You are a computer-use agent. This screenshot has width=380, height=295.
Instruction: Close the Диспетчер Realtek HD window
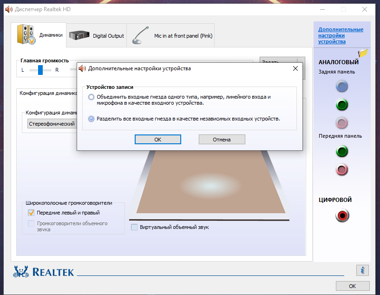click(x=365, y=9)
